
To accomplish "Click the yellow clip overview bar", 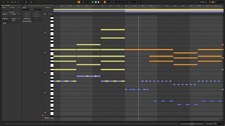I will pos(139,10).
